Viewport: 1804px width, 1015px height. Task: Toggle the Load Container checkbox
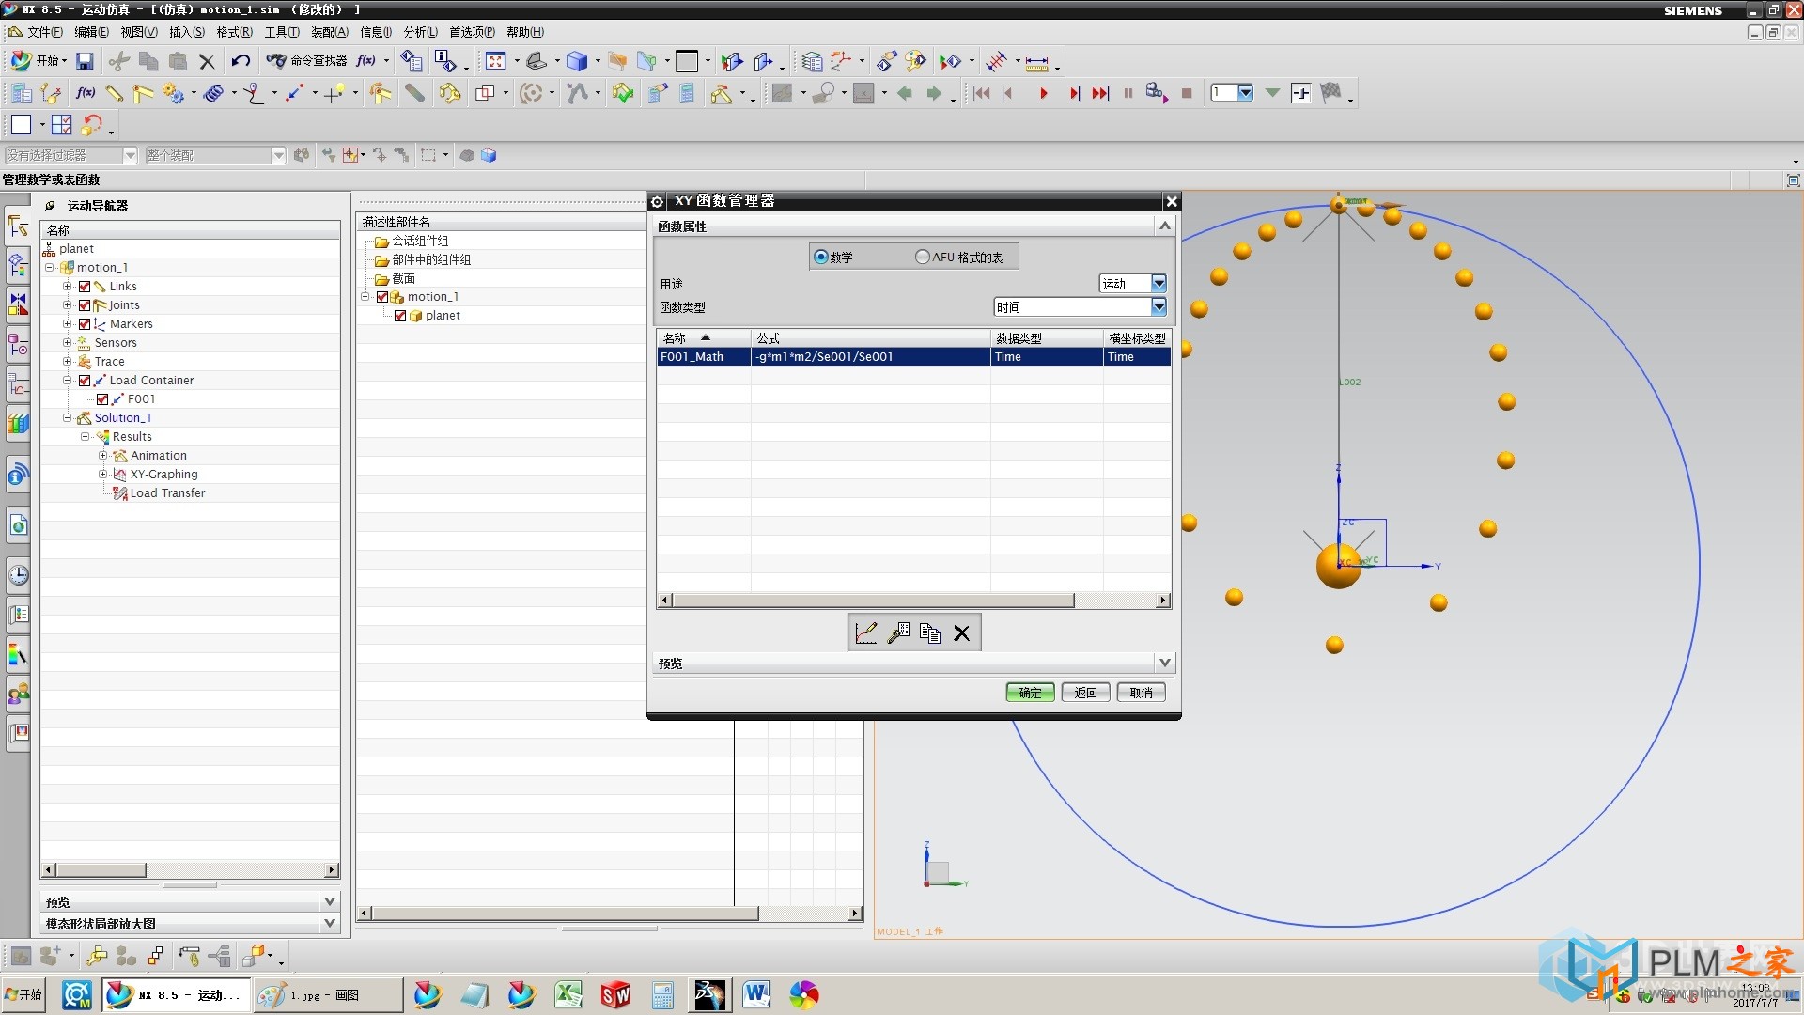[x=85, y=381]
